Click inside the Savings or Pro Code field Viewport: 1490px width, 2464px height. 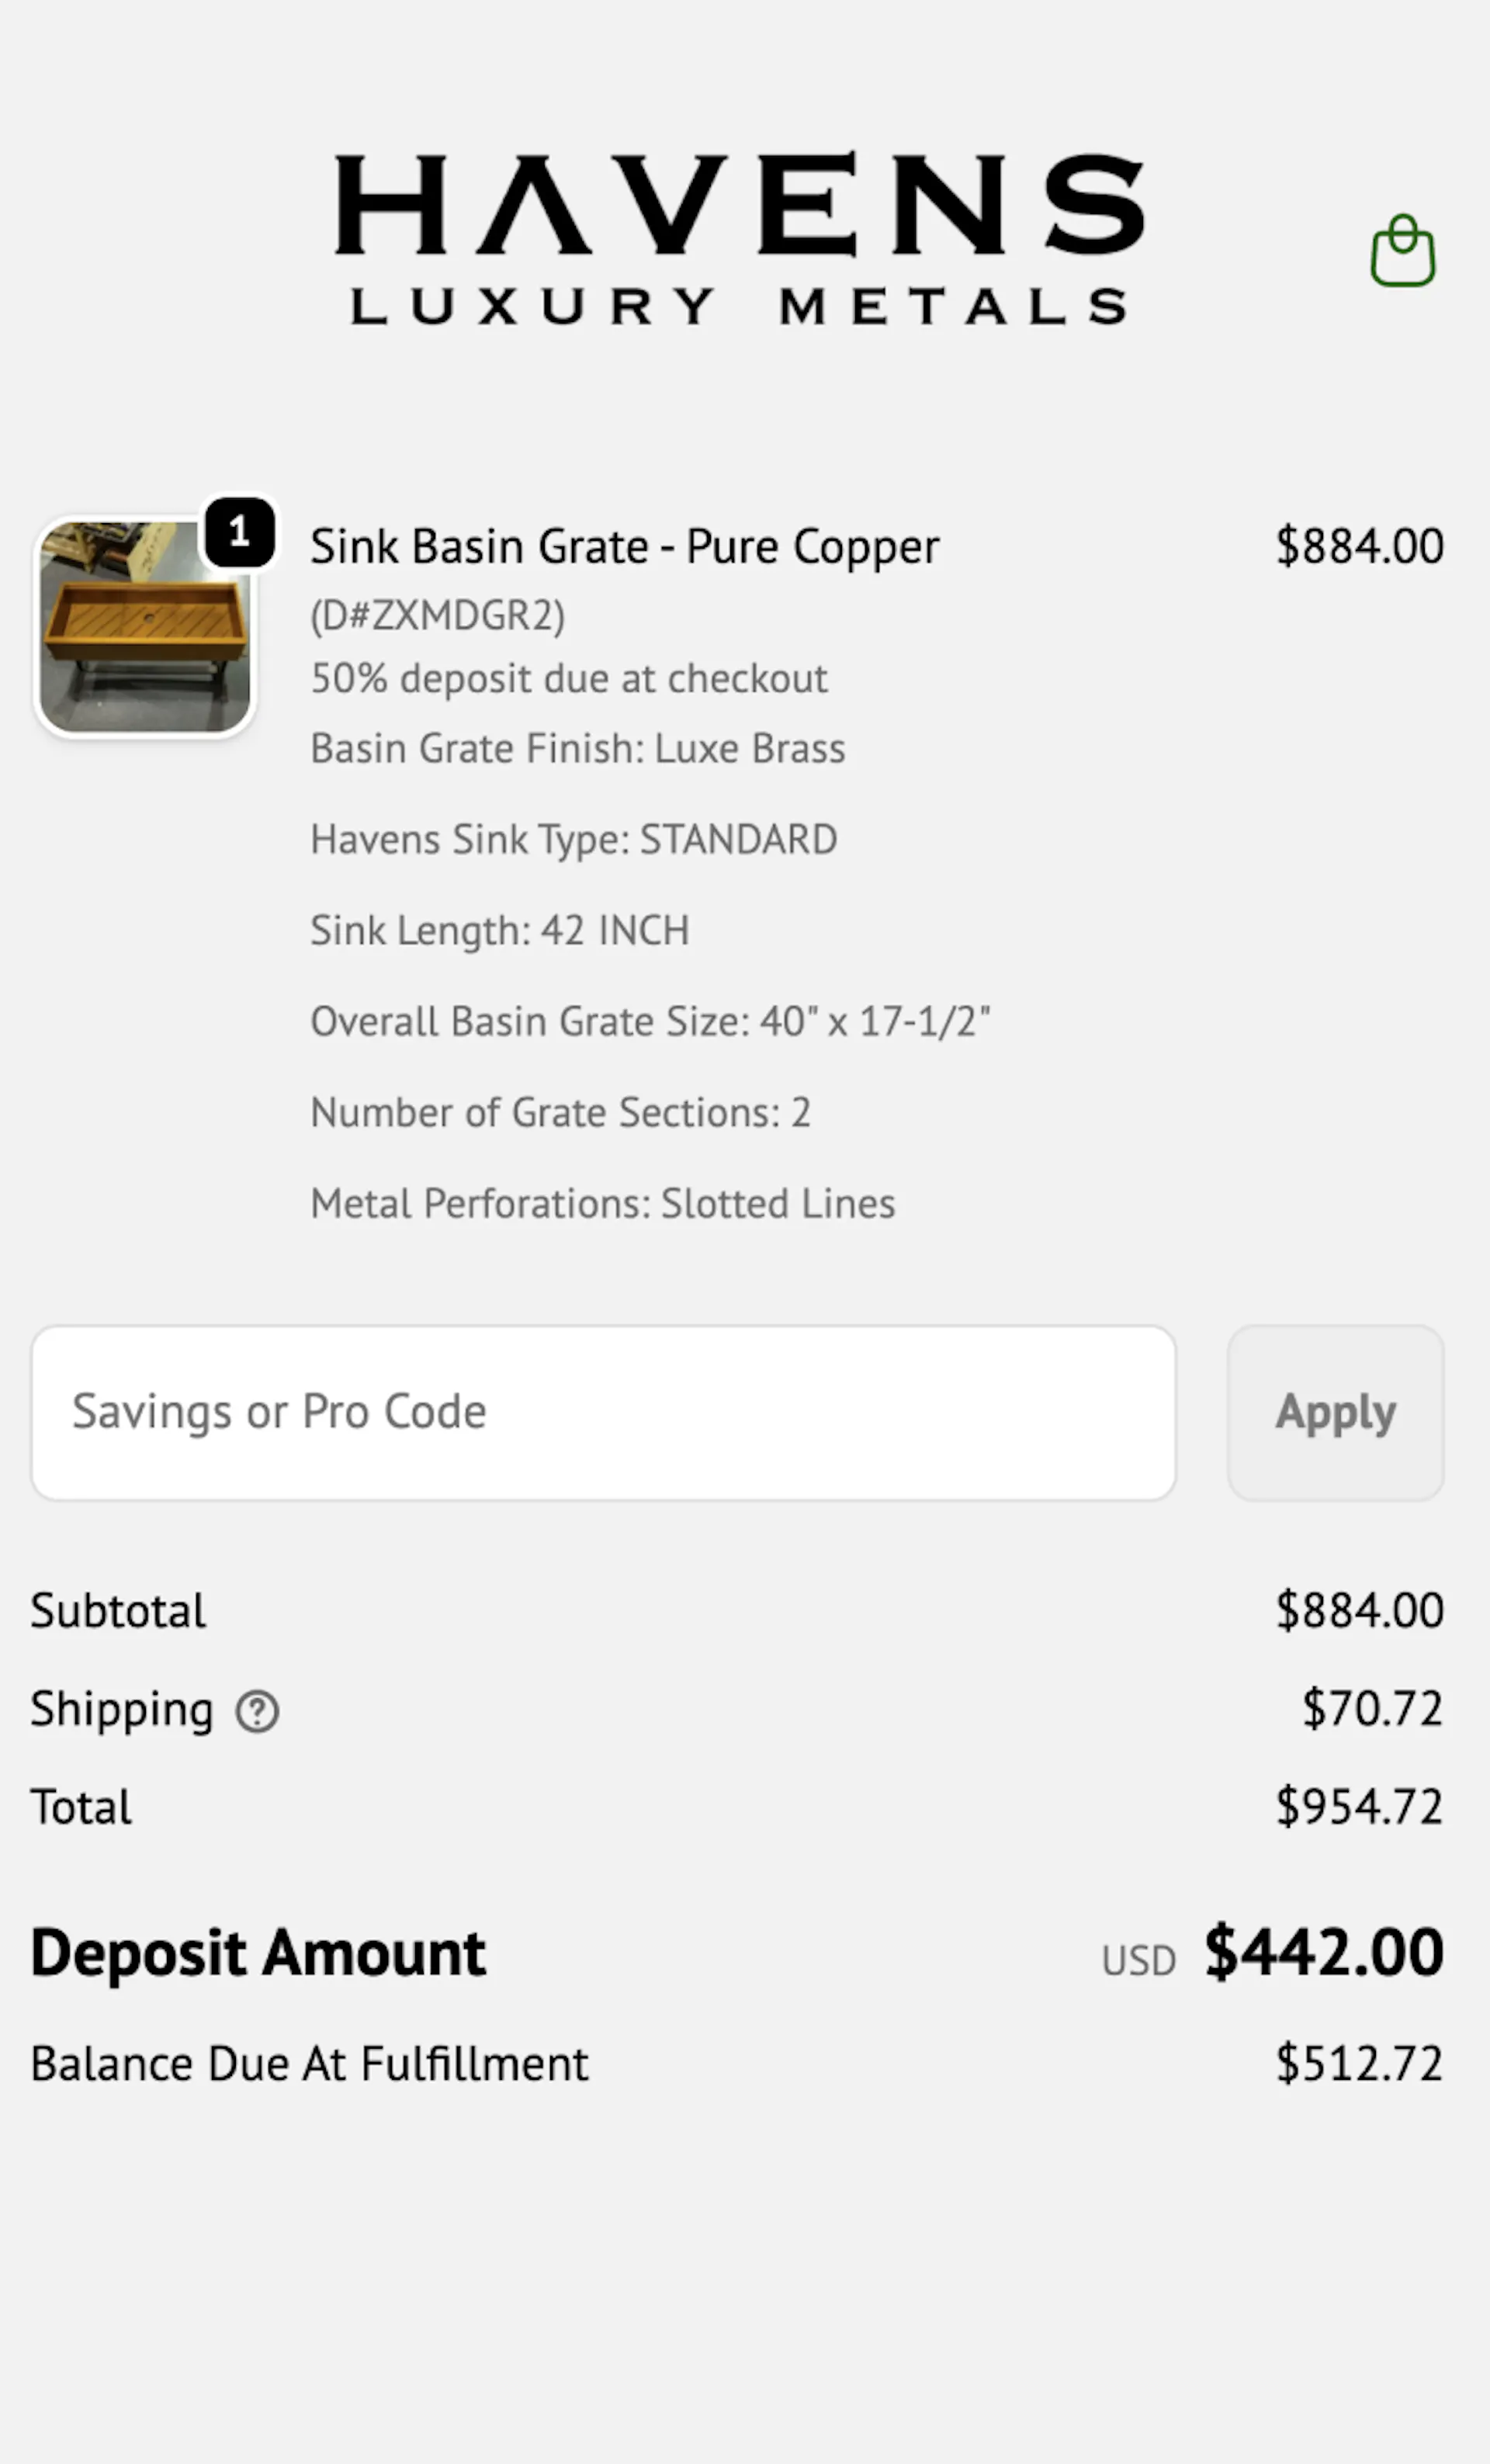pyautogui.click(x=605, y=1413)
